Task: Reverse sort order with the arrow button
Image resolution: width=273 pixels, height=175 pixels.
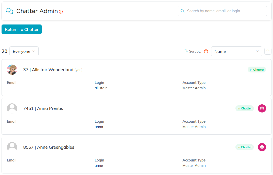Action: click(268, 51)
